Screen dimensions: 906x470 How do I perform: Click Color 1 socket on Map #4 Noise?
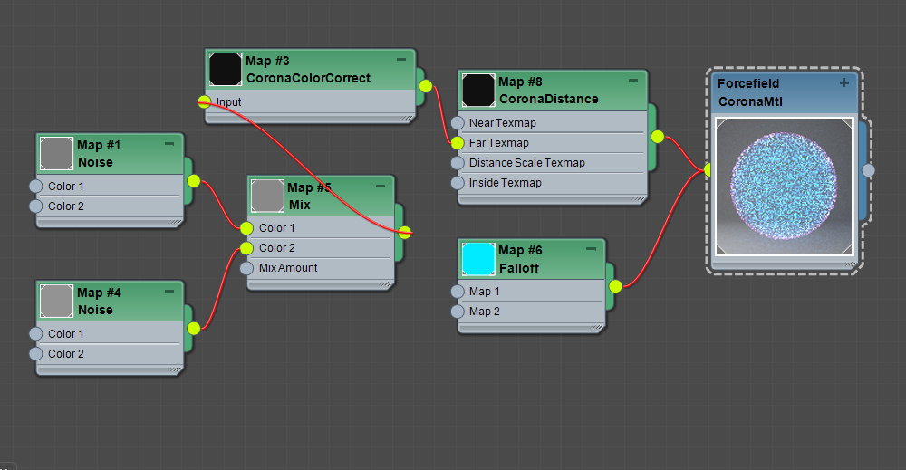pyautogui.click(x=36, y=334)
